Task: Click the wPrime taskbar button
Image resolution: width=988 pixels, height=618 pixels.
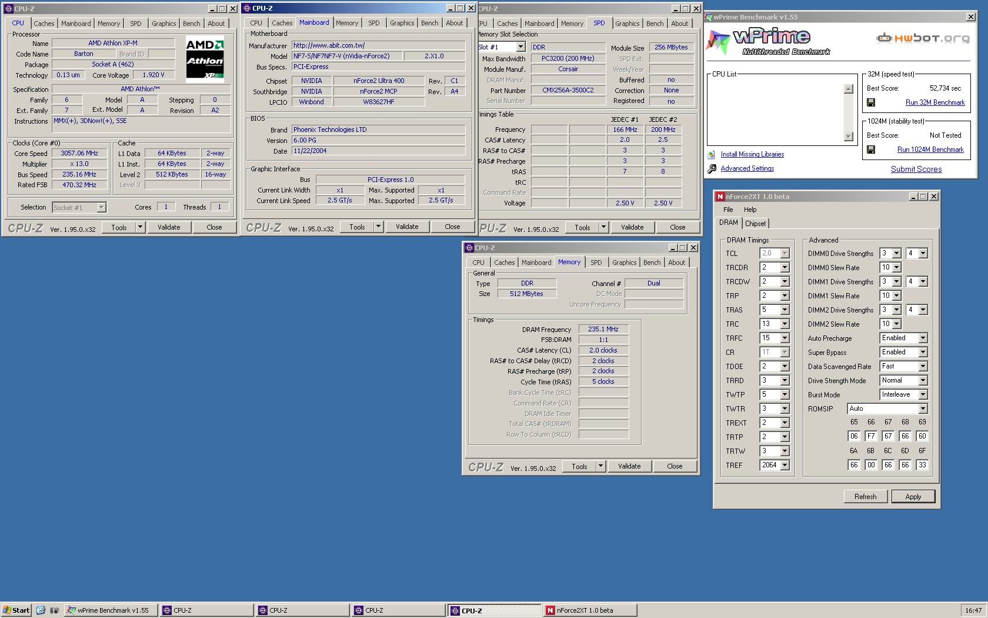Action: (111, 610)
